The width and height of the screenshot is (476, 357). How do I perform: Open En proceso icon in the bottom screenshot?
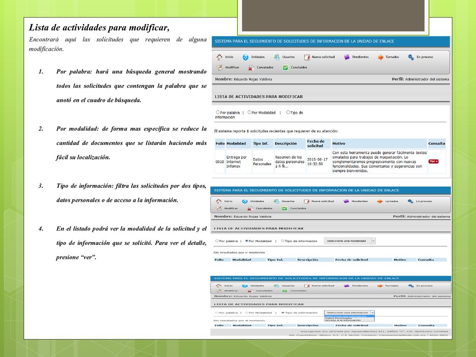(x=411, y=286)
